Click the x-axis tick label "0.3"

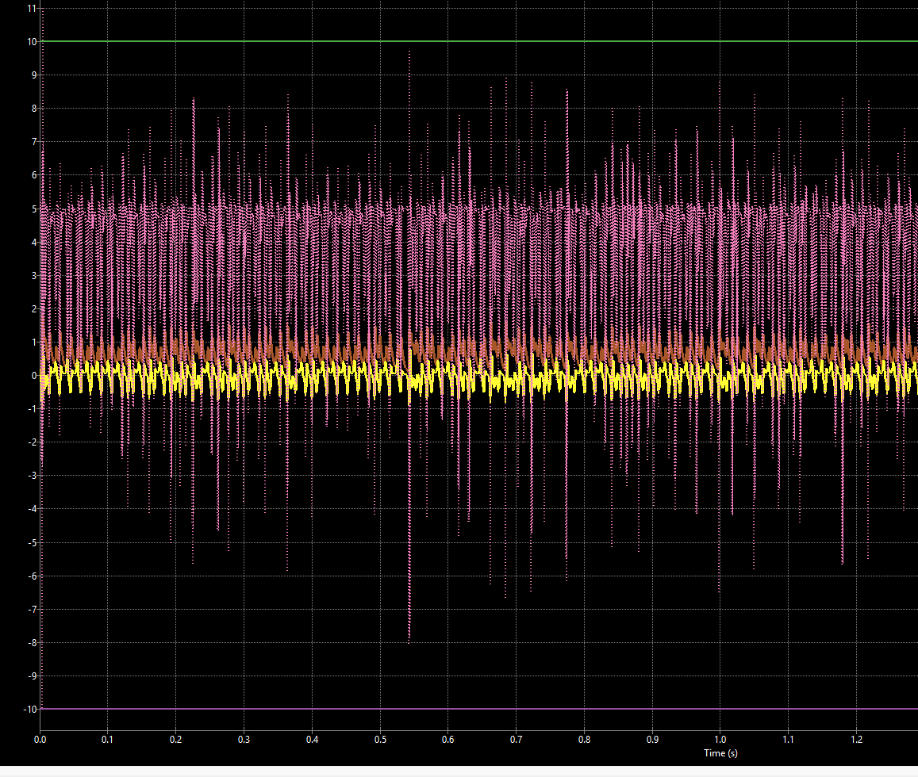tap(244, 740)
